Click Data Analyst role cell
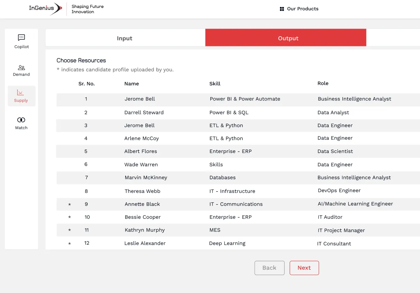This screenshot has width=420, height=293. 333,112
